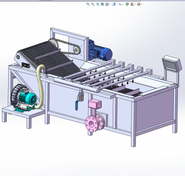Screen dimensions: 185x176
Task: Select the Zoom to Area tool
Action: (x=92, y=4)
